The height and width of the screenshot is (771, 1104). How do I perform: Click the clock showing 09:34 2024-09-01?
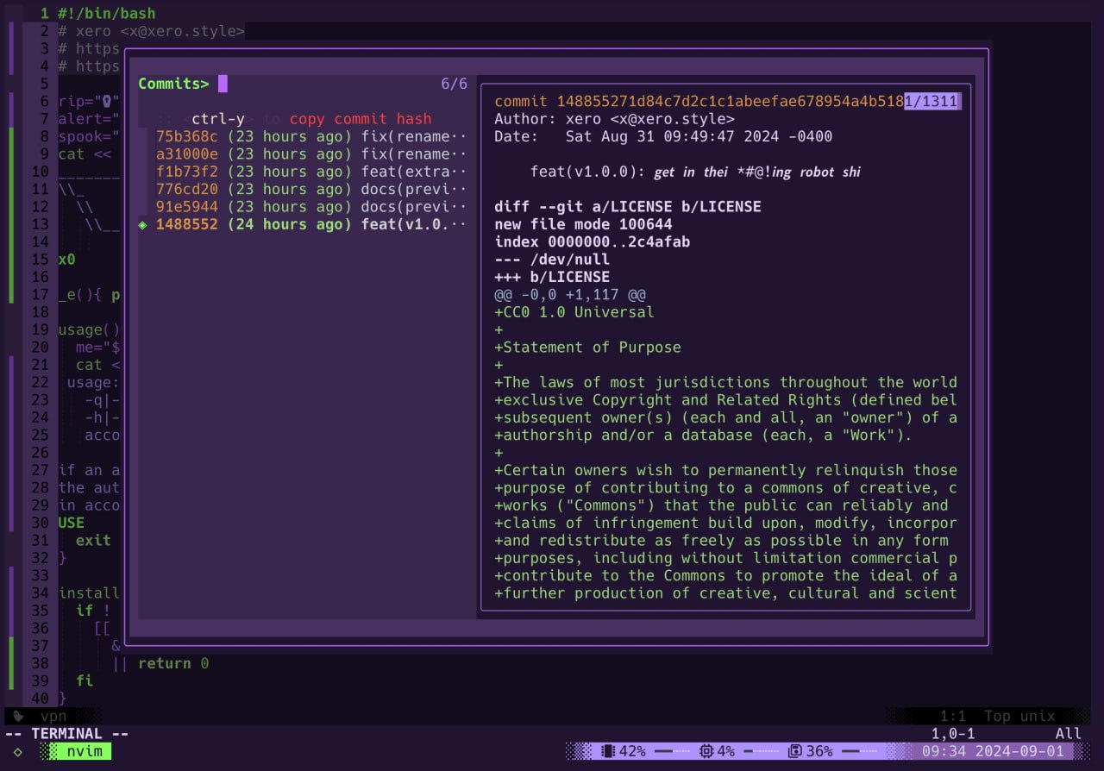(x=990, y=751)
